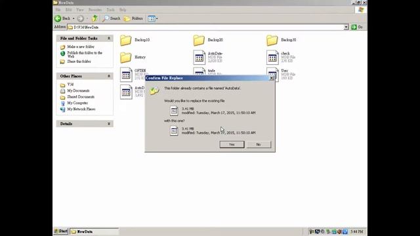Viewport: 420px width, 236px height.
Task: Expand the Details panel
Action: tap(109, 124)
